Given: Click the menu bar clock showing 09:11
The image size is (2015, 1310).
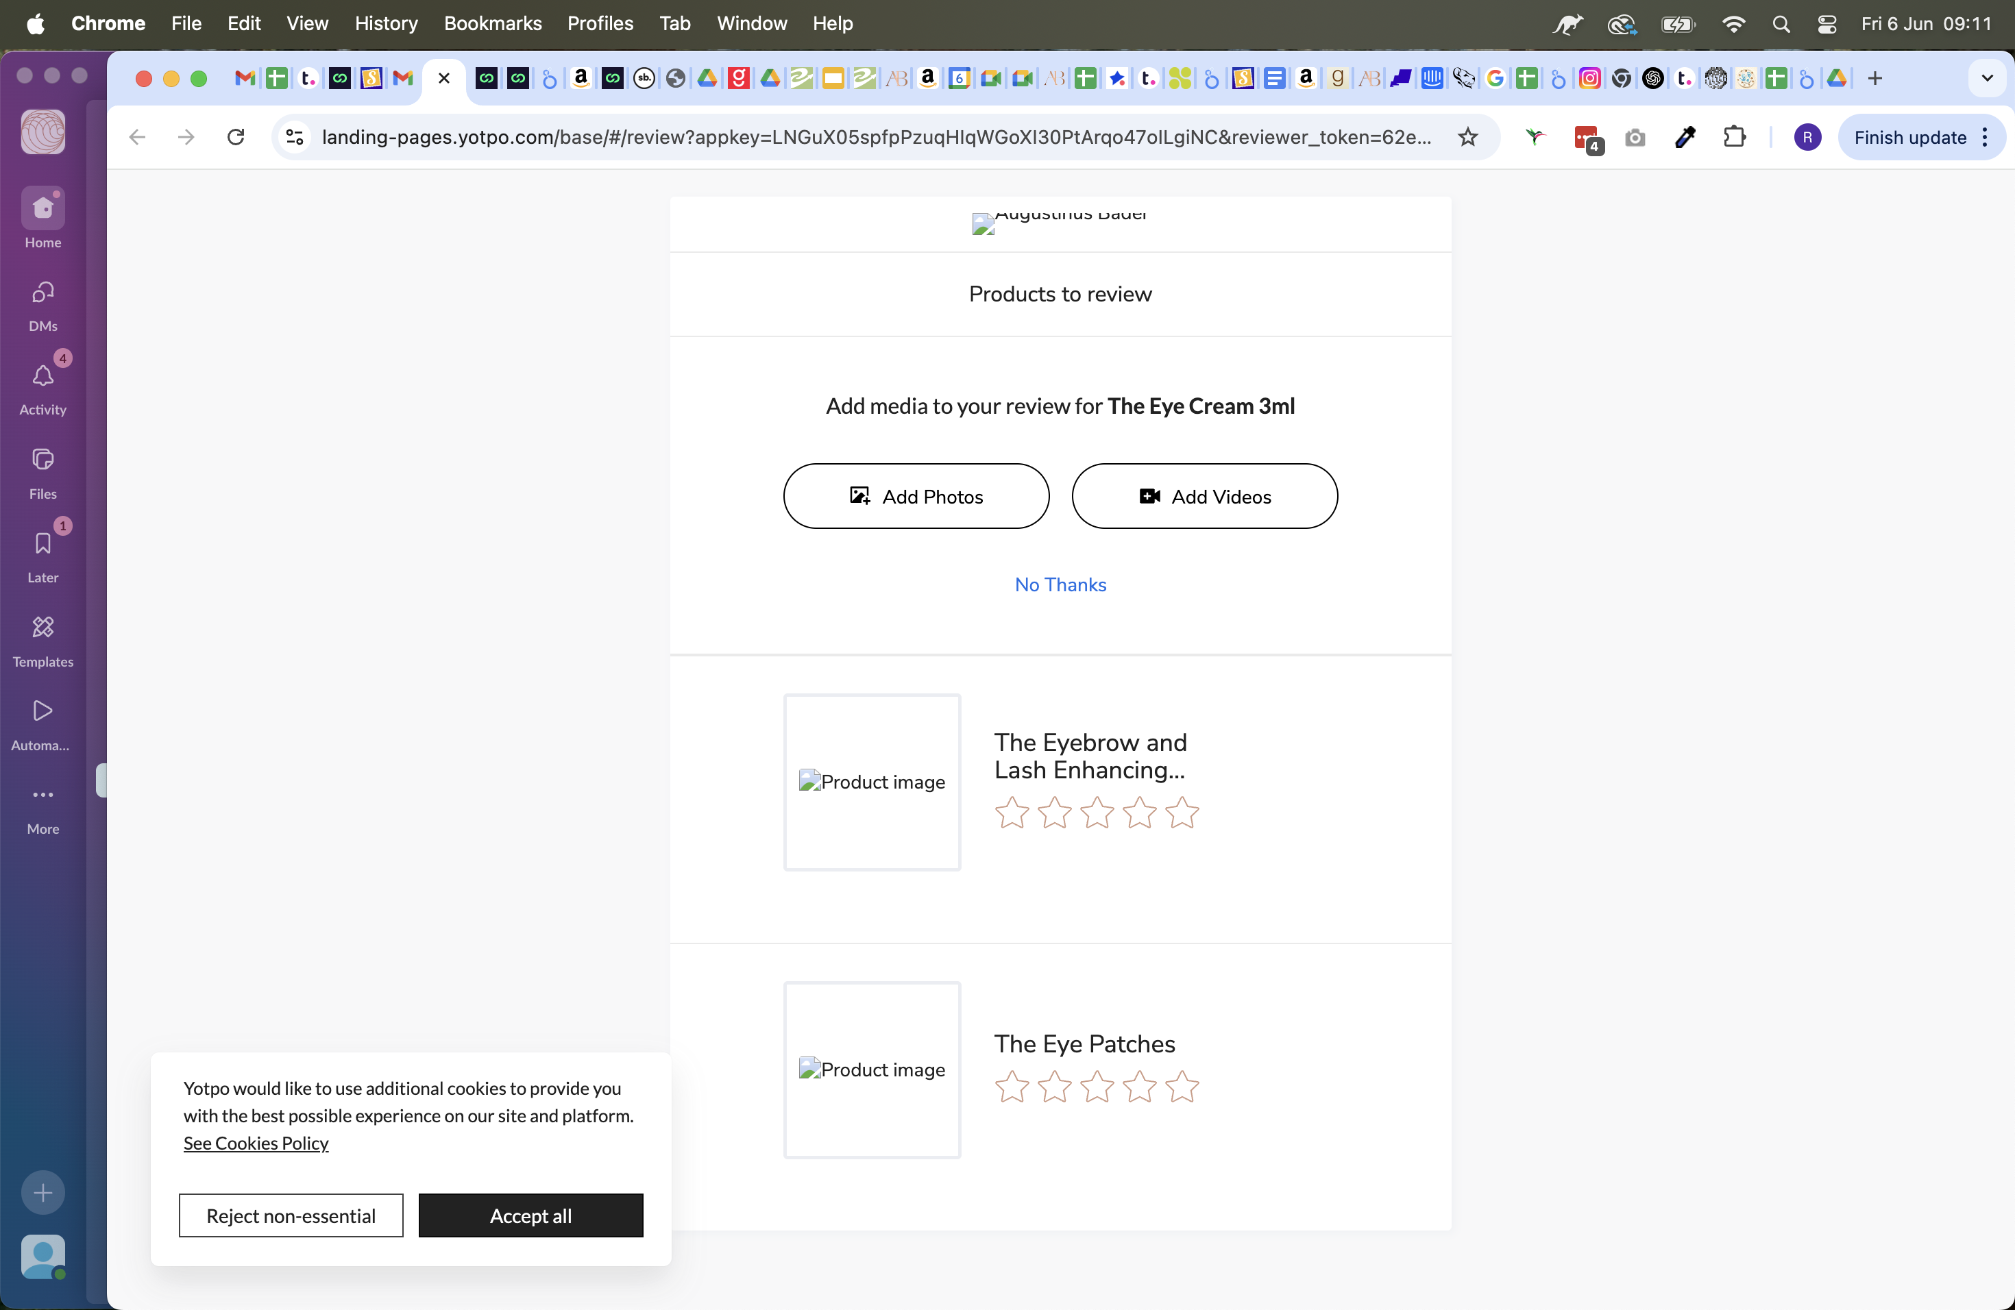Looking at the screenshot, I should pyautogui.click(x=1926, y=24).
